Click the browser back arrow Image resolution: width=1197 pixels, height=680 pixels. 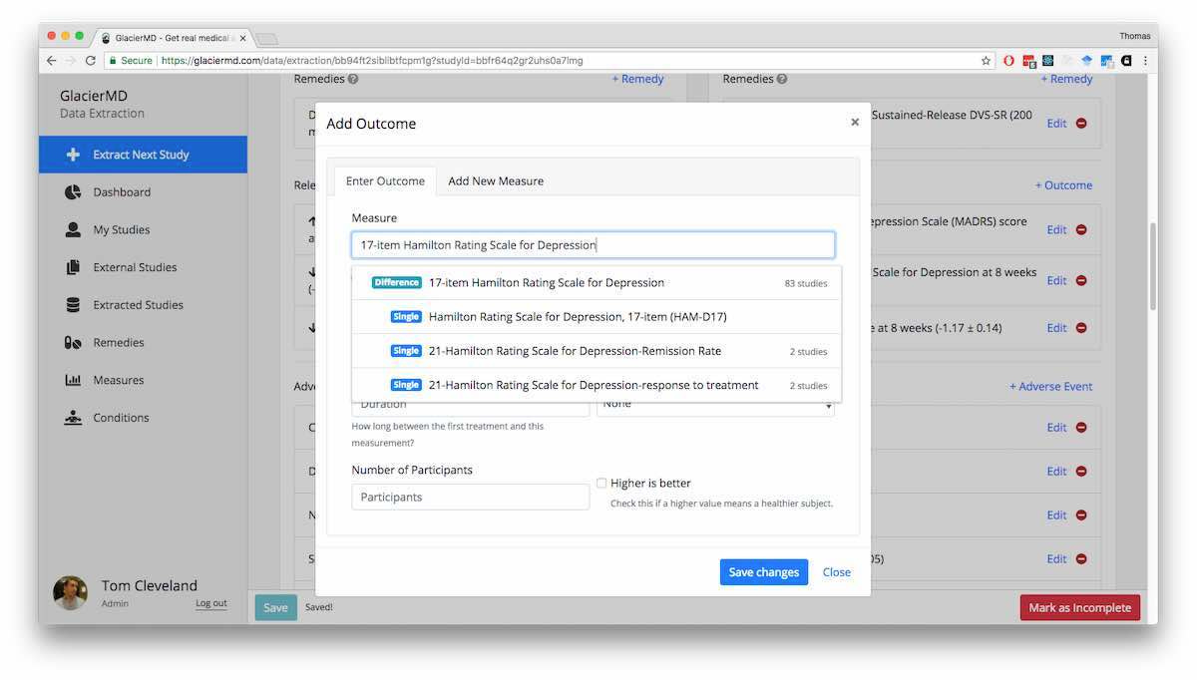coord(52,61)
